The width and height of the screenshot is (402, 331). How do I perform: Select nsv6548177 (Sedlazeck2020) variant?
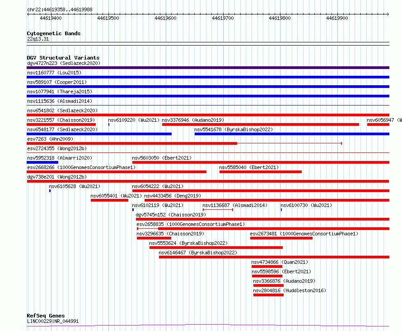(62, 129)
